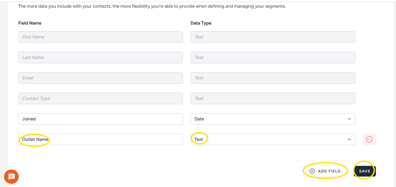Click the Email Text data type box
Viewport: 396px width, 187px height.
pyautogui.click(x=272, y=78)
